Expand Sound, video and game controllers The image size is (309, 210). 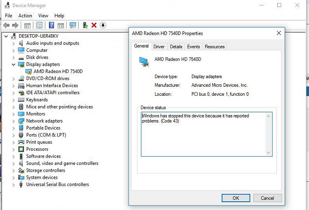(x=14, y=164)
